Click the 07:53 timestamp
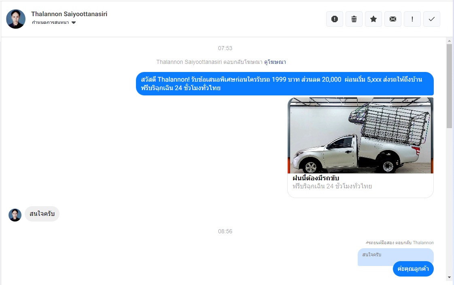This screenshot has height=285, width=454. tap(225, 49)
